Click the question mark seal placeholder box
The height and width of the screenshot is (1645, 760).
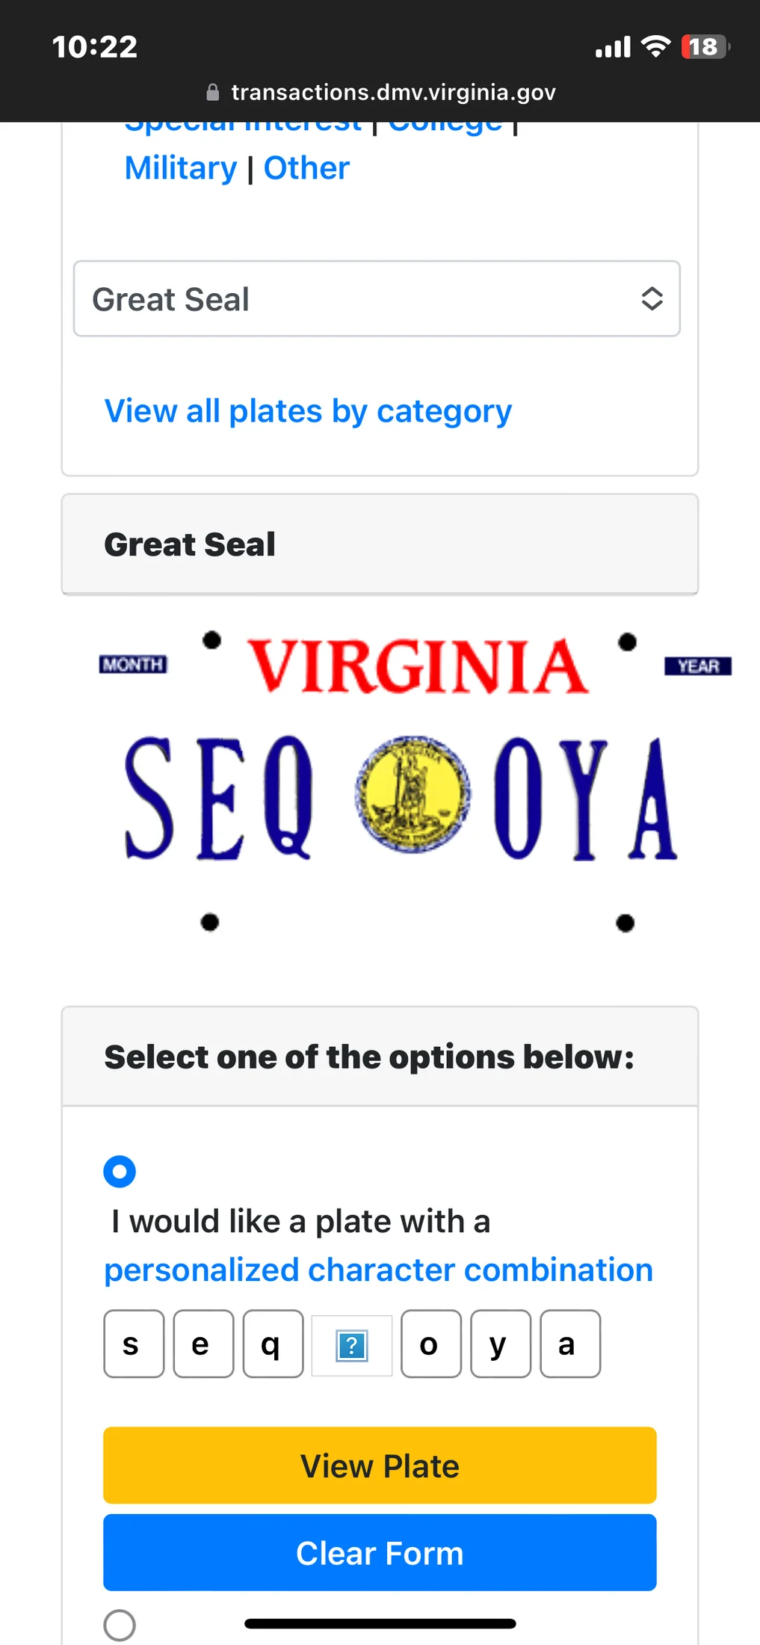click(351, 1345)
